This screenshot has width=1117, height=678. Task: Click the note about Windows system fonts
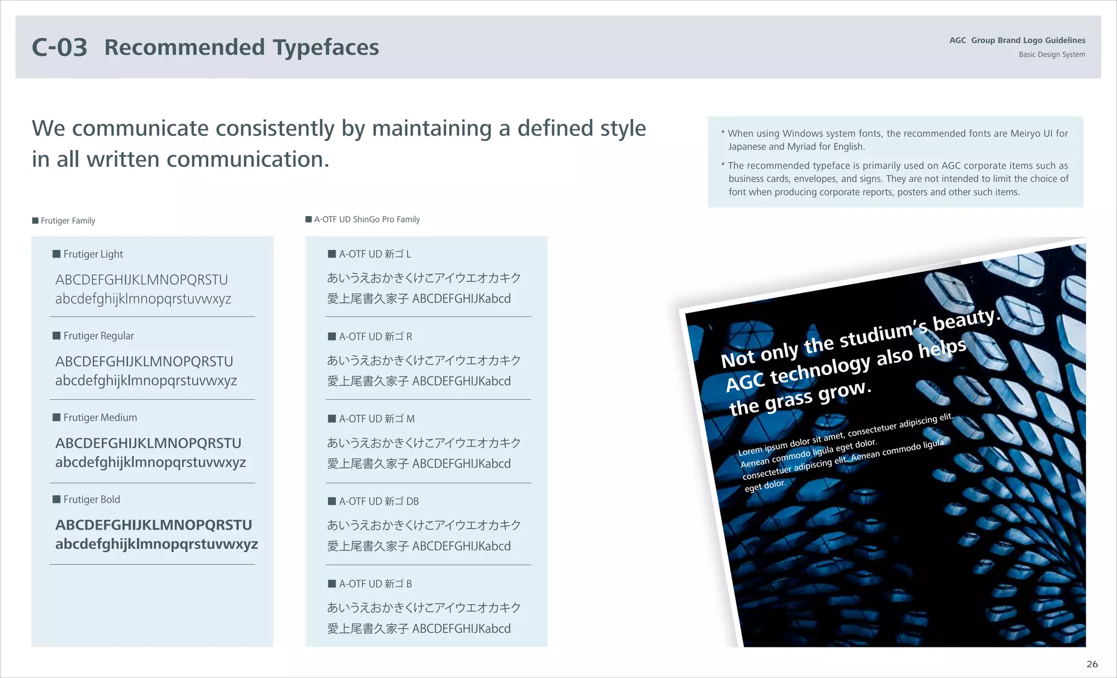pos(894,140)
